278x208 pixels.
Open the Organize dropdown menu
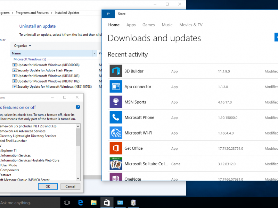tap(23, 46)
